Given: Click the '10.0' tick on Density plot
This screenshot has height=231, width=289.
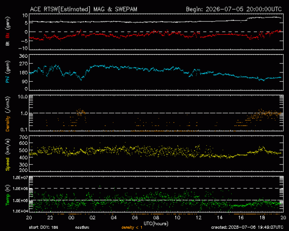Looking at the screenshot, I should (x=23, y=97).
